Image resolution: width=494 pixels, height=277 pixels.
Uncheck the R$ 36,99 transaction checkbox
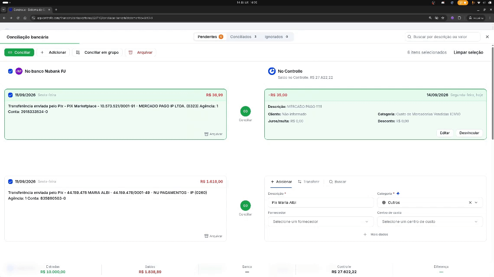coord(10,95)
